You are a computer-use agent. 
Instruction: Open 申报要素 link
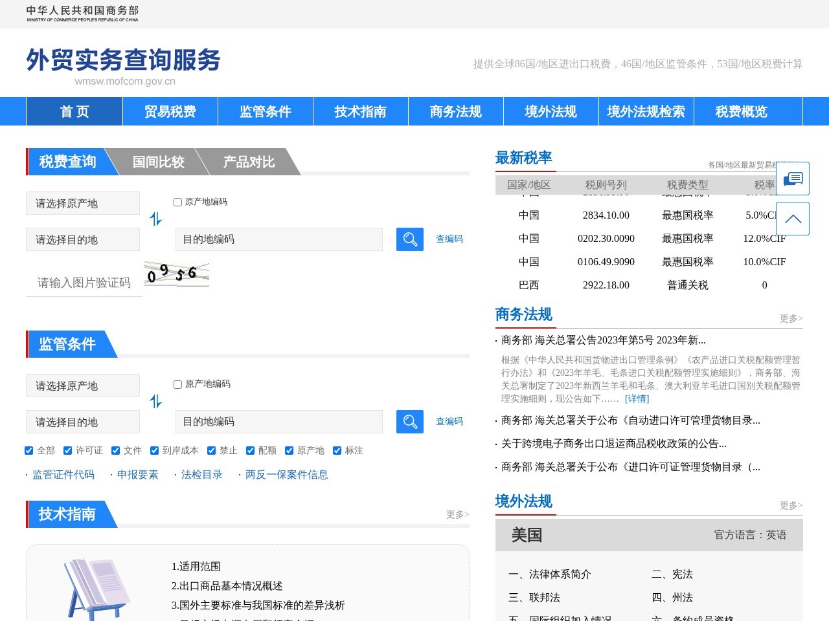coord(138,475)
